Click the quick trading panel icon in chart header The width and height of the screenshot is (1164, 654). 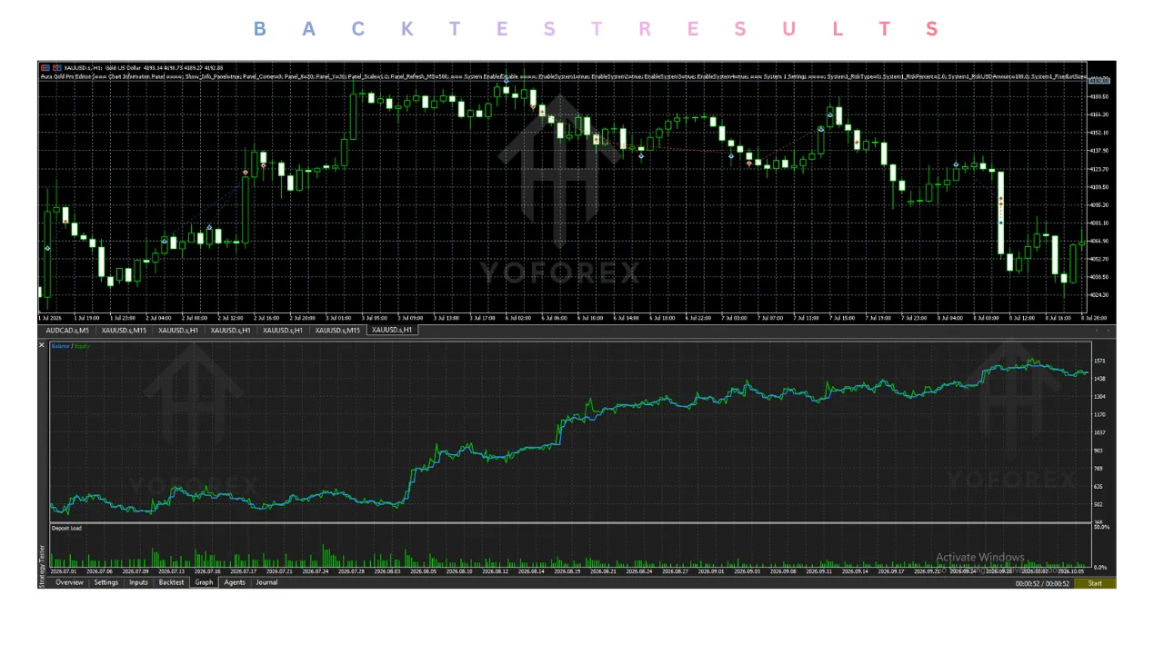[x=44, y=67]
